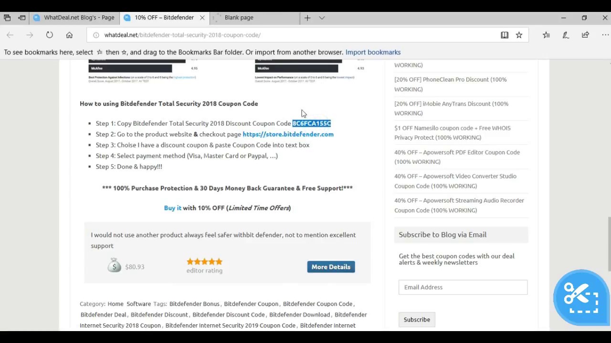The image size is (611, 343).
Task: Click the right McAfee performance chart thumbnail
Action: tap(310, 72)
